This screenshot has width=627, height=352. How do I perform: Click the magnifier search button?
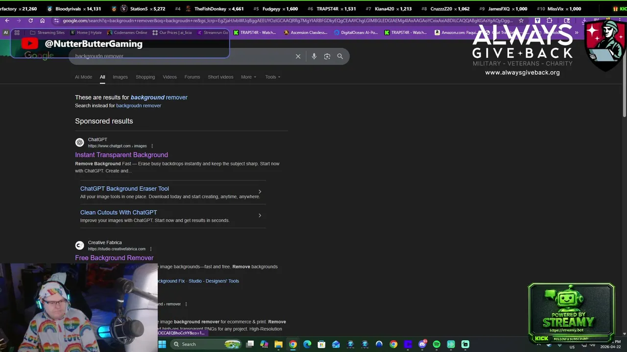click(340, 56)
